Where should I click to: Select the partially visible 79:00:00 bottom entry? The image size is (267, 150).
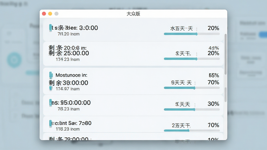133,136
